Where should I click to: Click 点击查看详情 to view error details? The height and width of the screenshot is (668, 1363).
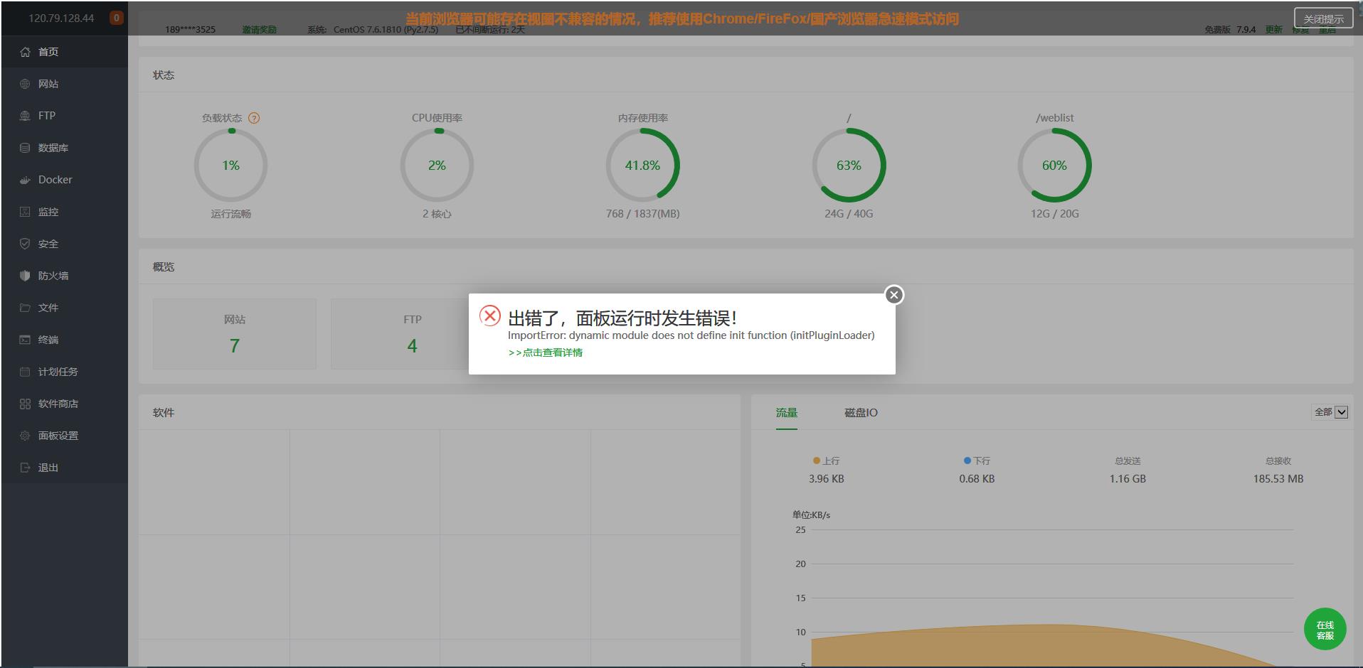coord(546,352)
